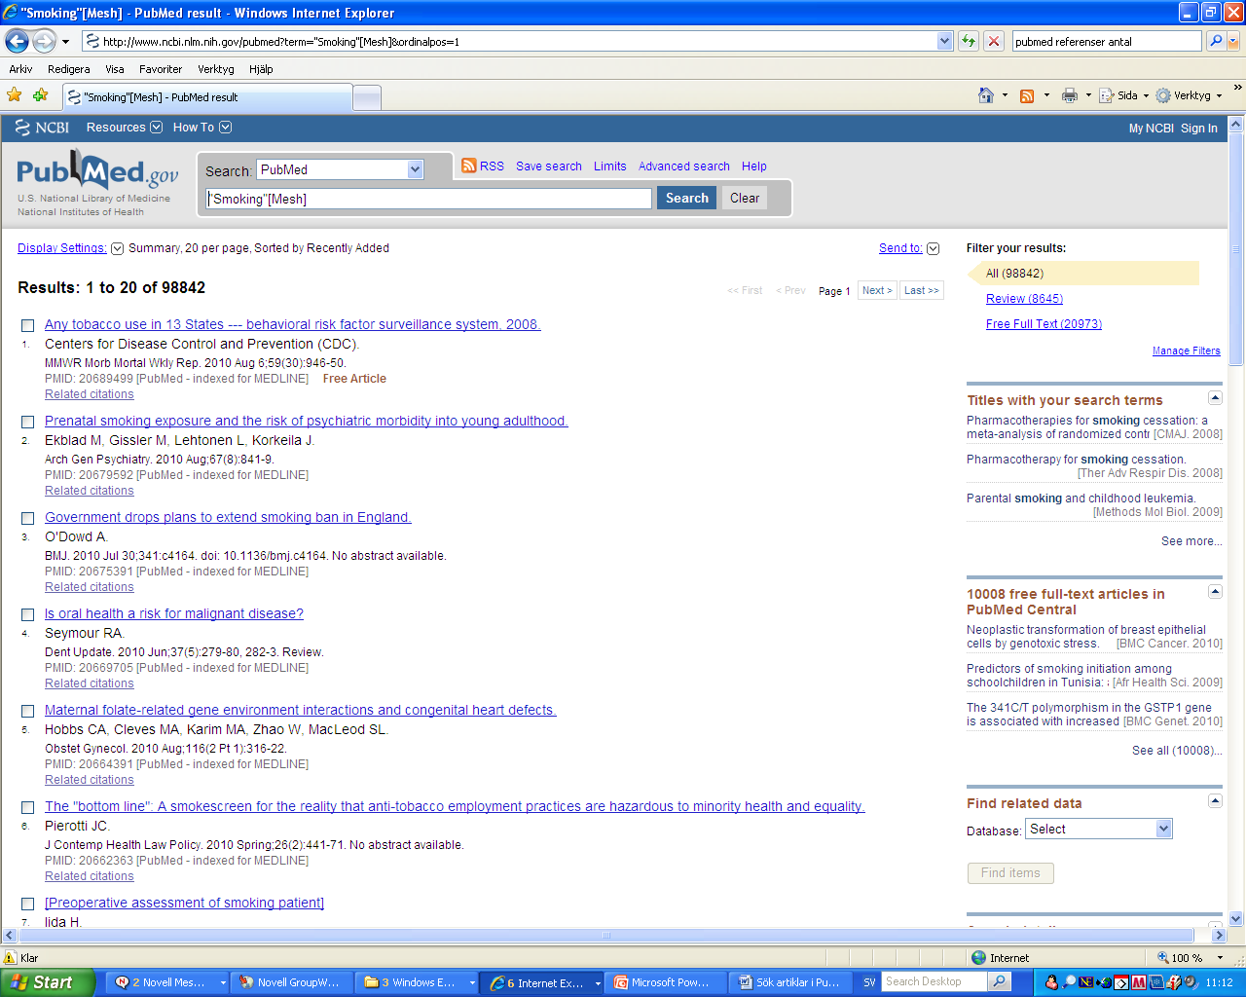Click the Last page button in results
Viewport: 1246px width, 997px height.
click(922, 290)
